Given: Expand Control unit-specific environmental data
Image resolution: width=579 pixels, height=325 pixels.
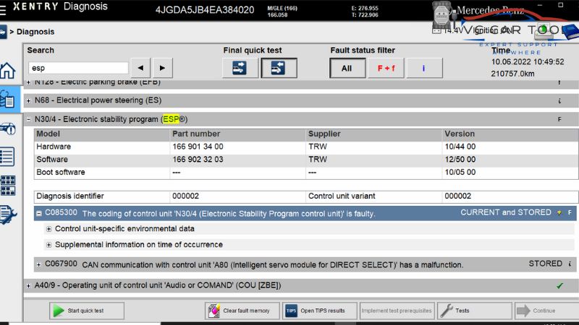Looking at the screenshot, I should (x=49, y=229).
